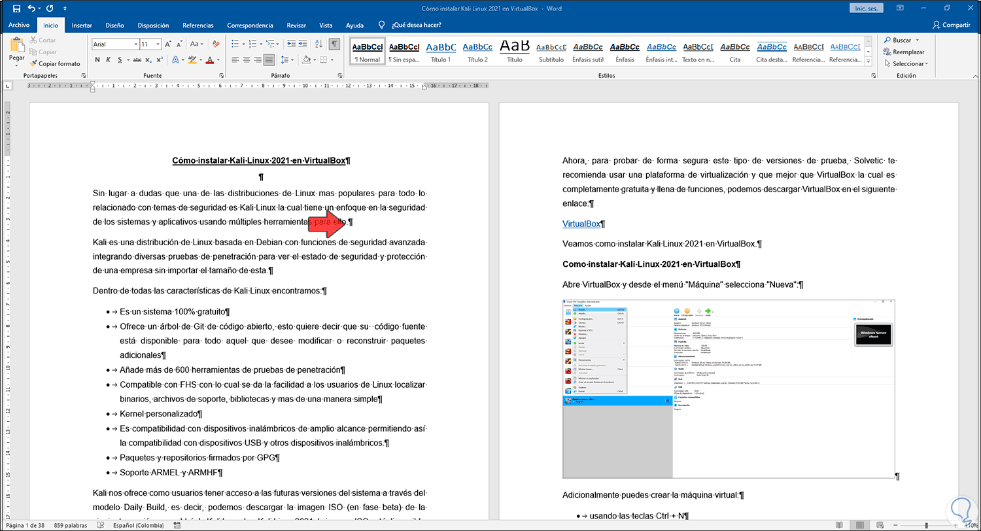Switch to the Revisar tab
The image size is (981, 531).
(296, 26)
